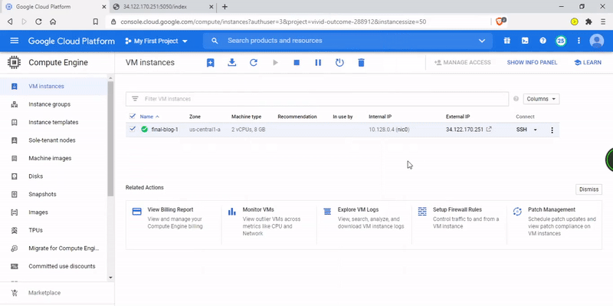Stop the selected VM instance
The height and width of the screenshot is (306, 613).
click(x=297, y=63)
